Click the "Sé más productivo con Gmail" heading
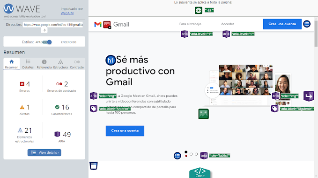The height and width of the screenshot is (178, 318). pos(140,71)
